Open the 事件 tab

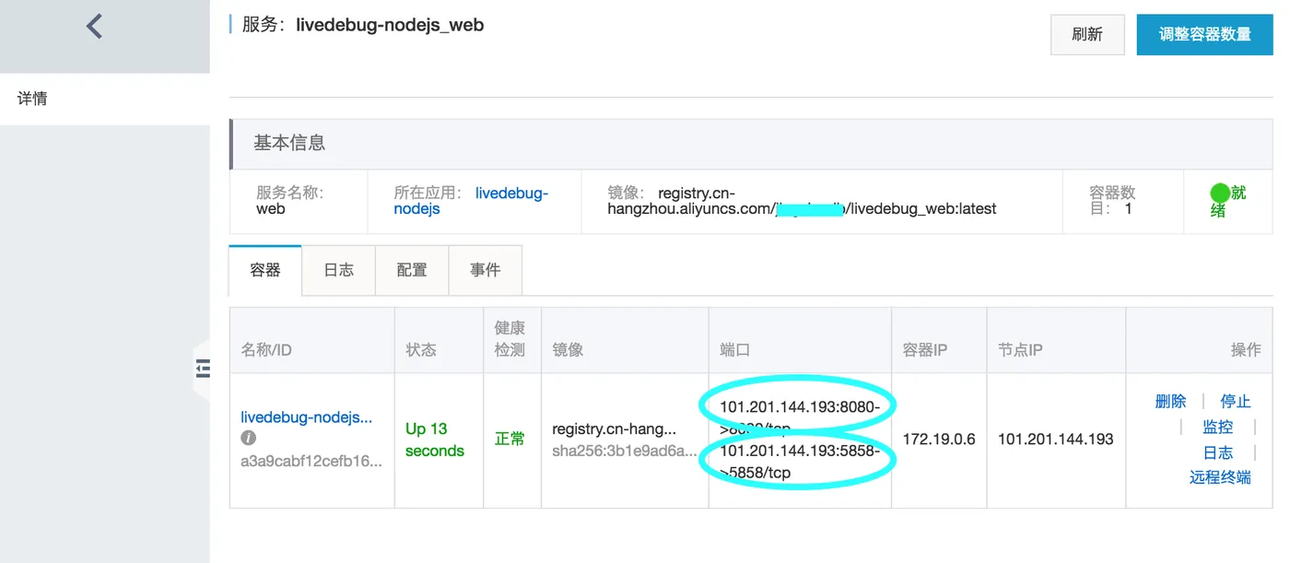[485, 270]
